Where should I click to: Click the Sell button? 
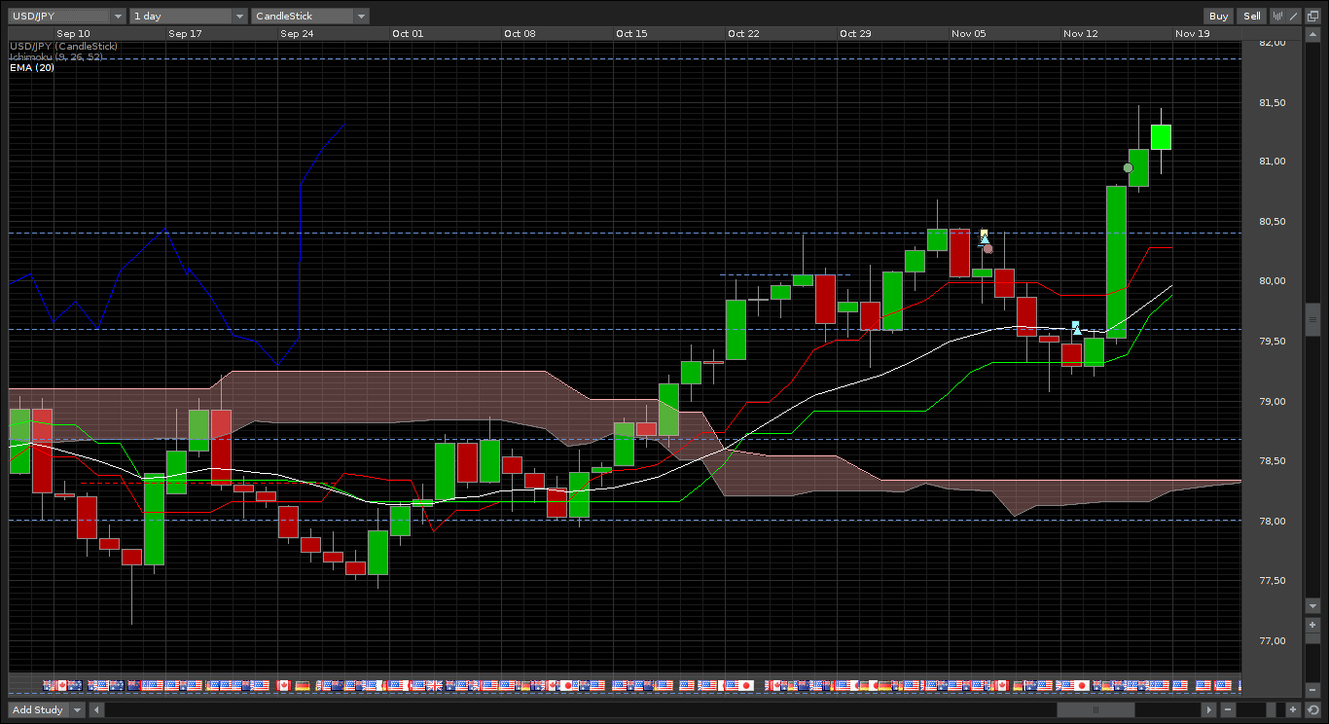tap(1251, 16)
